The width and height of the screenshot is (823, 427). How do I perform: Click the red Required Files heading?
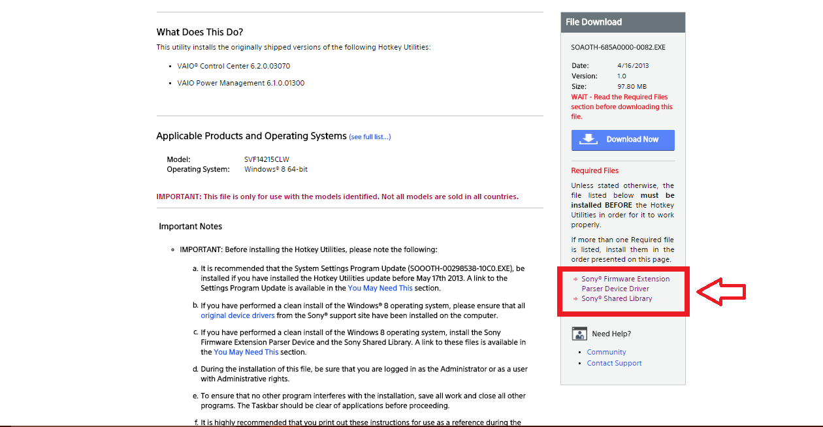[x=594, y=170]
